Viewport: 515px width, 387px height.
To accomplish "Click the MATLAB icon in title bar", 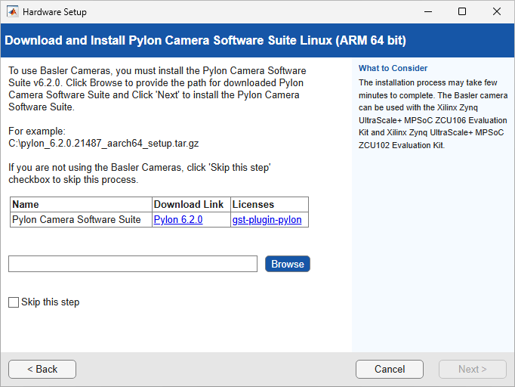I will click(13, 12).
